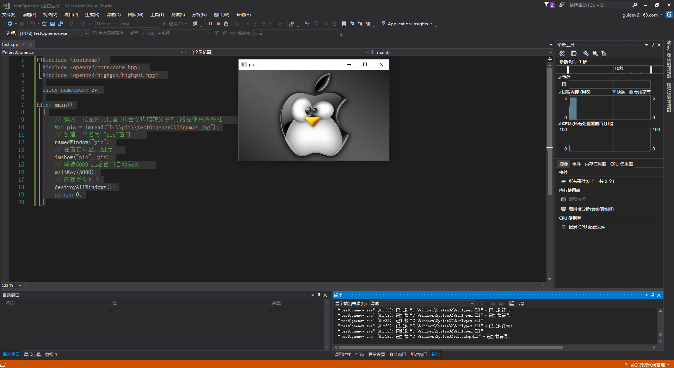Image resolution: width=674 pixels, height=368 pixels.
Task: Click the Show Next Statement arrow icon
Action: coord(247,24)
